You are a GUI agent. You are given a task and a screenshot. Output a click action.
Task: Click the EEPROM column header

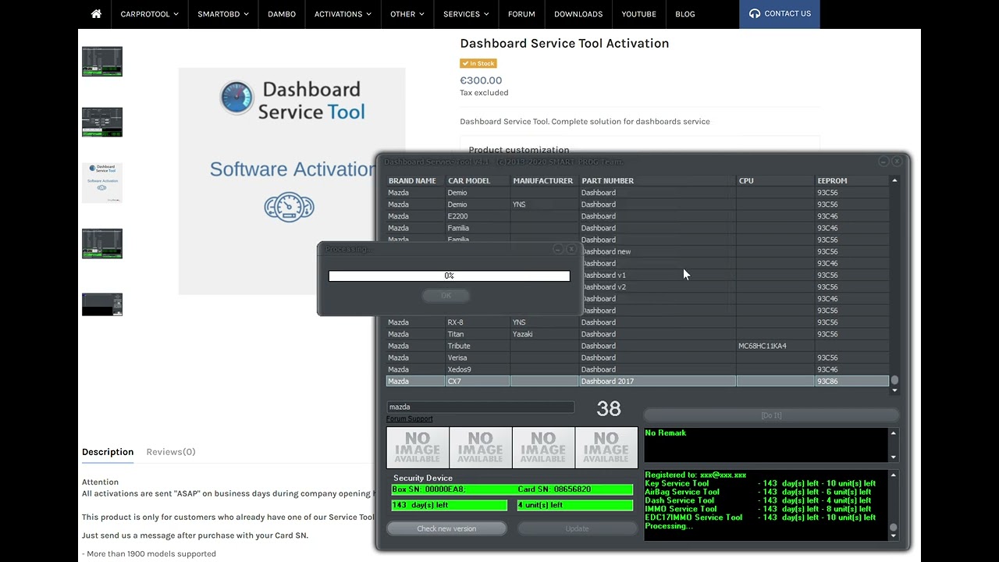point(832,181)
